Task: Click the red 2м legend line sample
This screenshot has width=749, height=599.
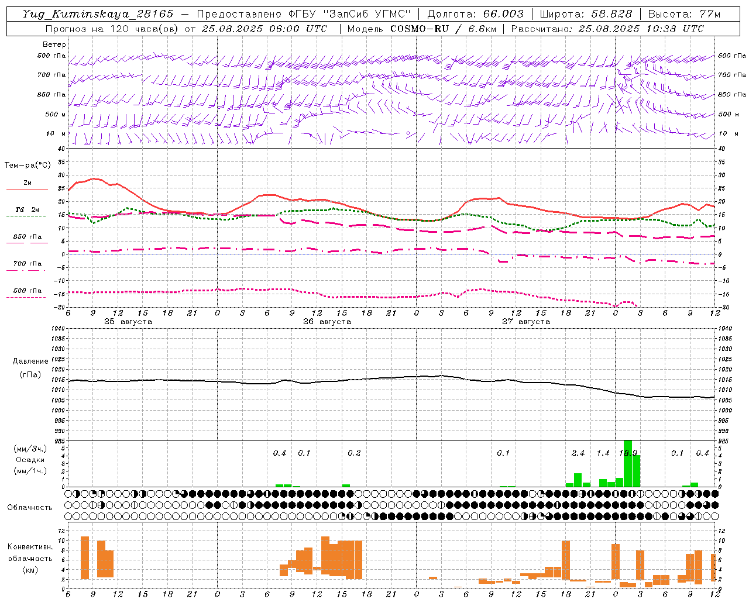Action: pos(27,189)
